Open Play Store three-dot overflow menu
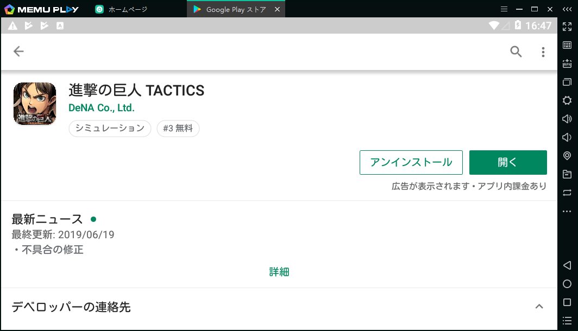 [x=543, y=52]
